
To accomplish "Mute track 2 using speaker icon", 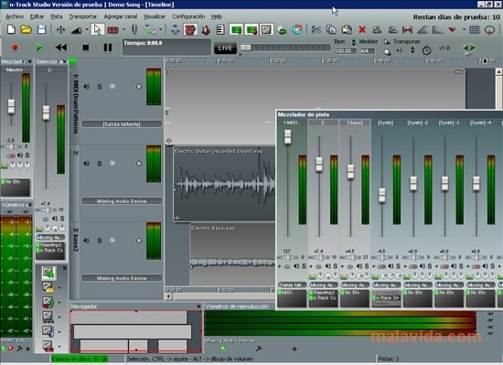I will click(x=86, y=164).
